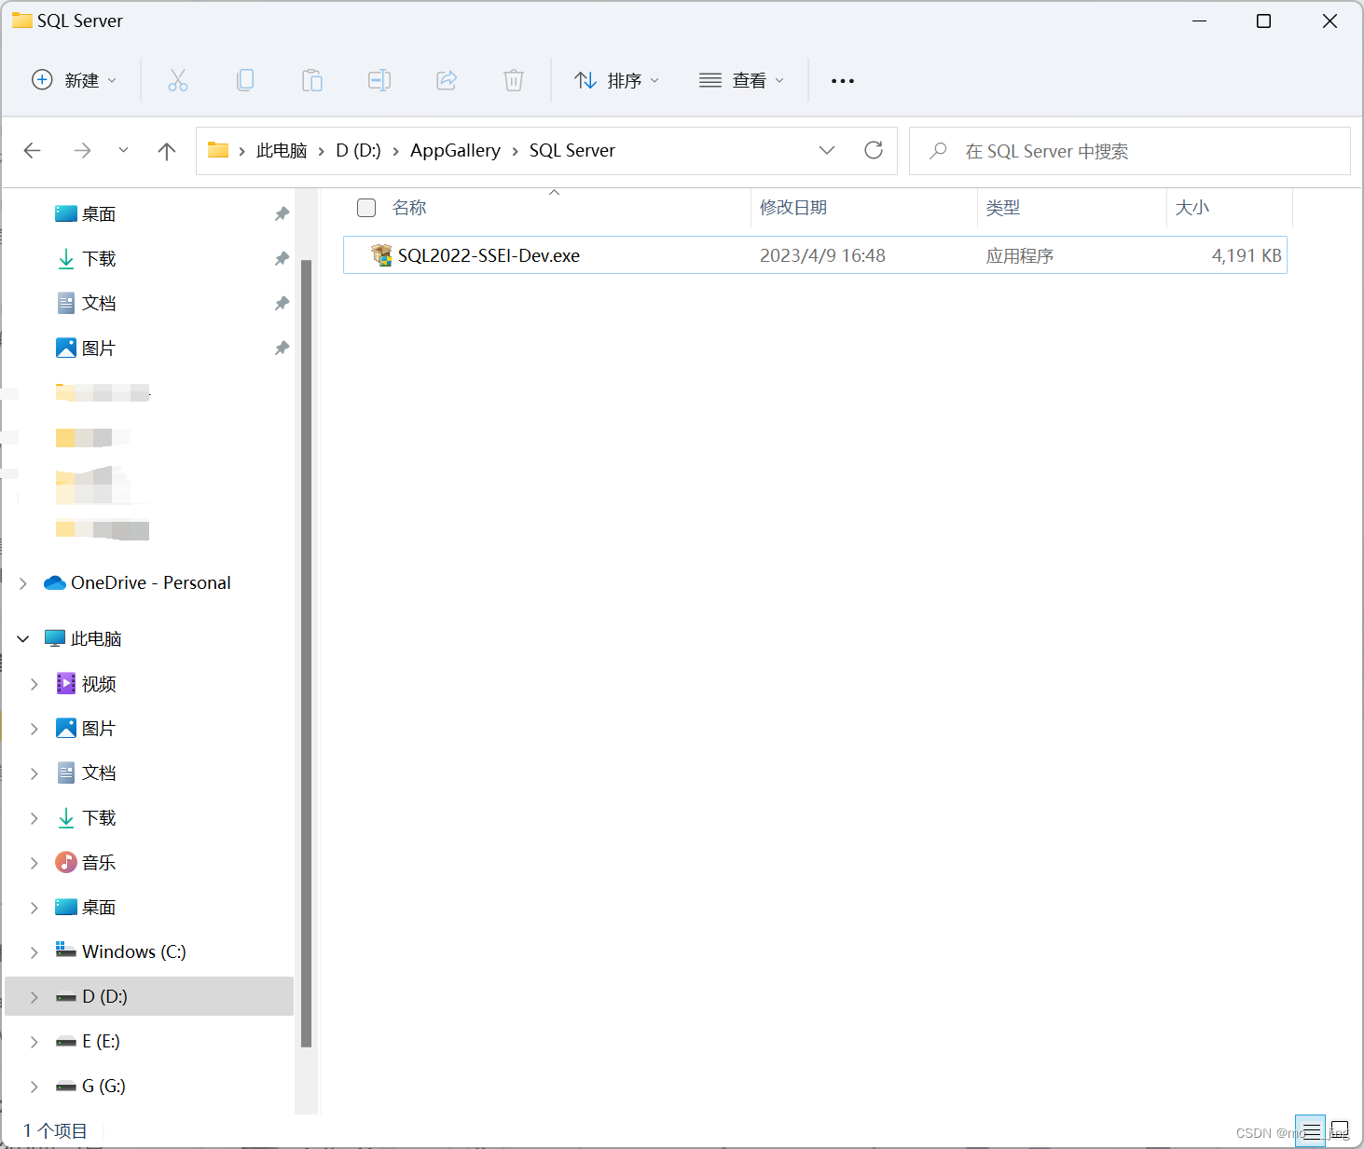1364x1149 pixels.
Task: Click the Share icon in toolbar
Action: click(x=447, y=80)
